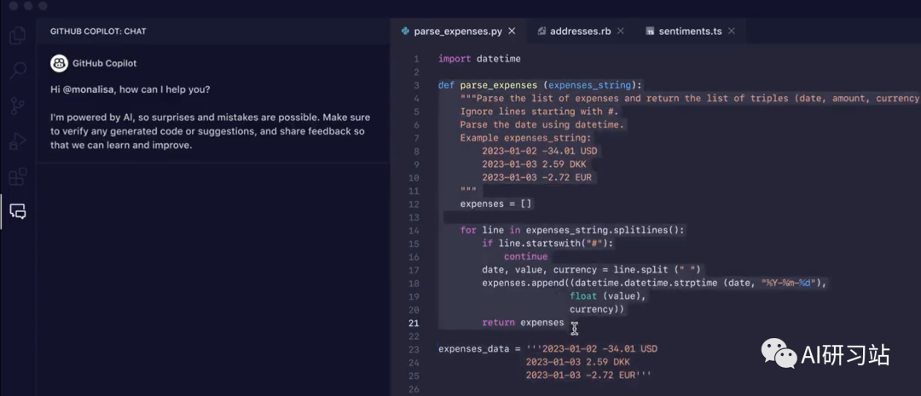This screenshot has width=921, height=396.
Task: Click '2023-01-03 2.59 DKK' on line 24
Action: [x=578, y=363]
